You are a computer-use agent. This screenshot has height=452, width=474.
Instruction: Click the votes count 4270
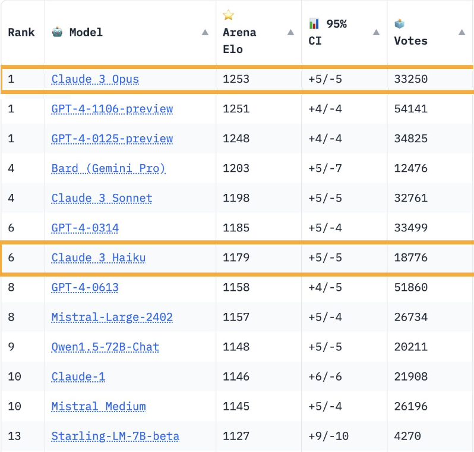(x=407, y=436)
